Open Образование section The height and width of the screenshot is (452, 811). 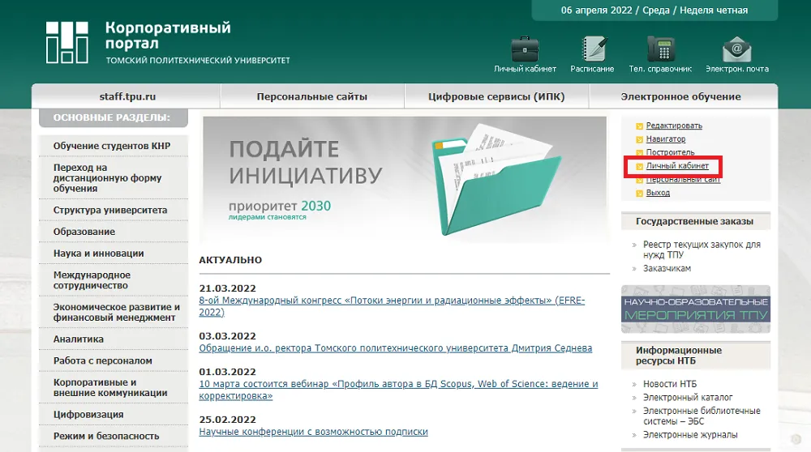pos(114,232)
